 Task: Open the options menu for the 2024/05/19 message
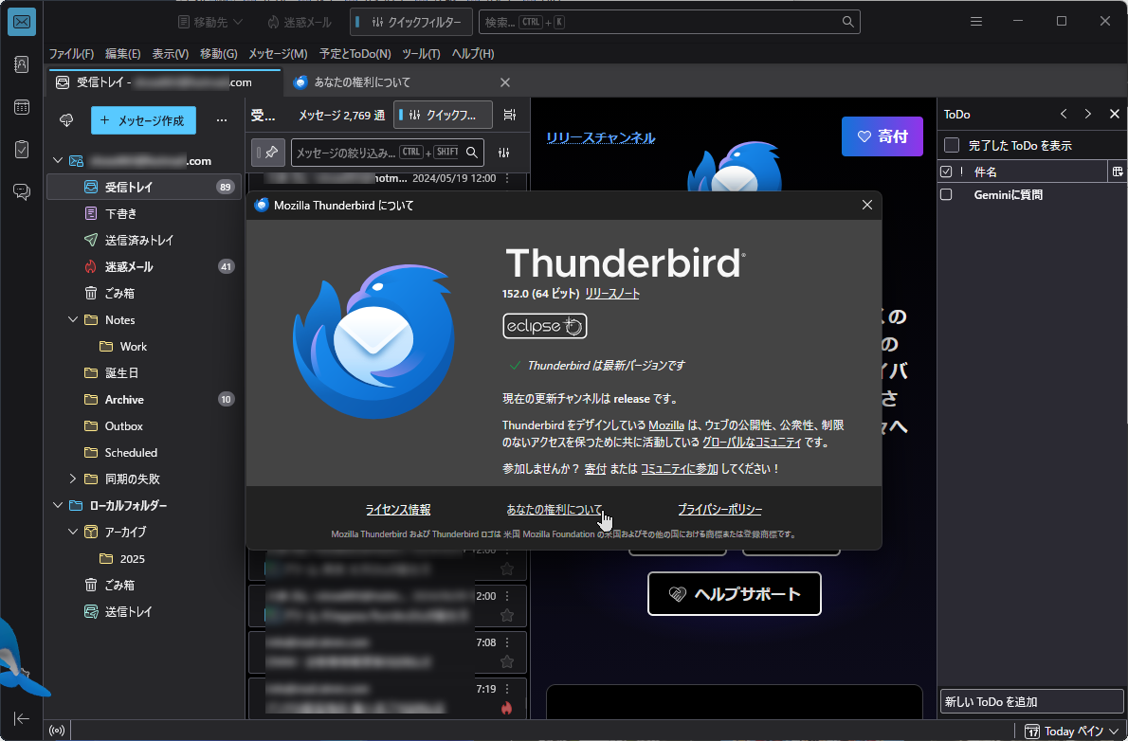[x=507, y=178]
